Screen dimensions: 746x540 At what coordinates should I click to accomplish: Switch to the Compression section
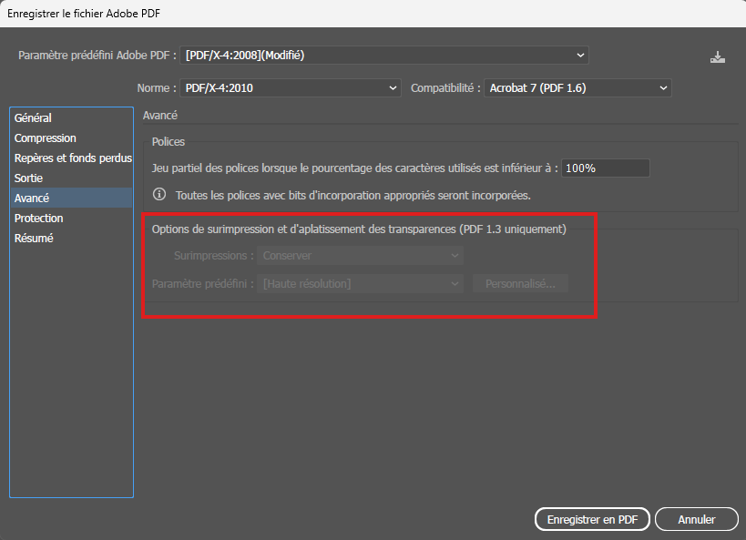46,138
